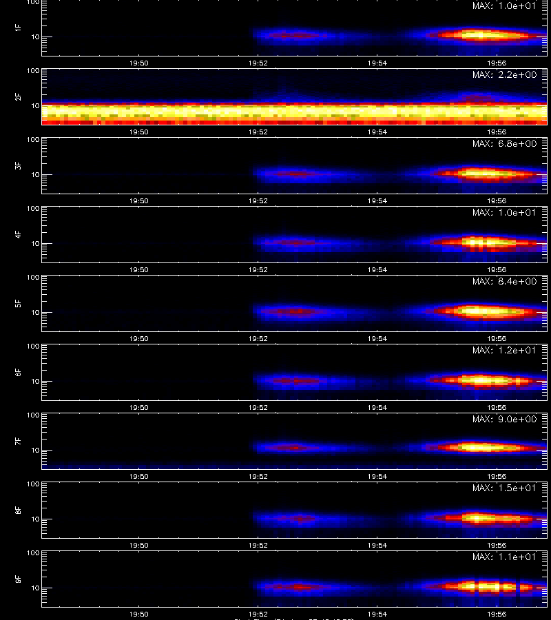Screen dimensions: 551x620
Task: Click the 19:50 time label below 1F panel
Action: (x=138, y=63)
